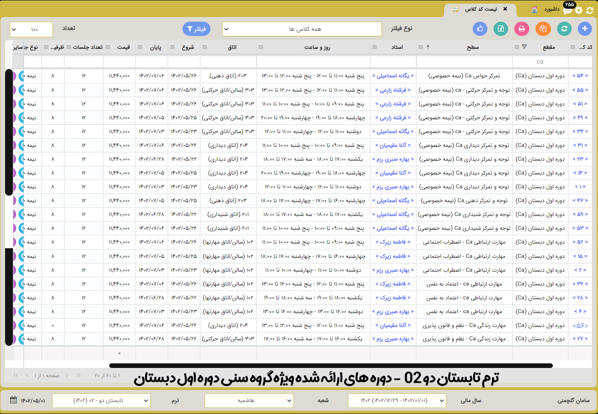Screen dimensions: 598x414
Task: Click the pink print button
Action: (x=522, y=29)
